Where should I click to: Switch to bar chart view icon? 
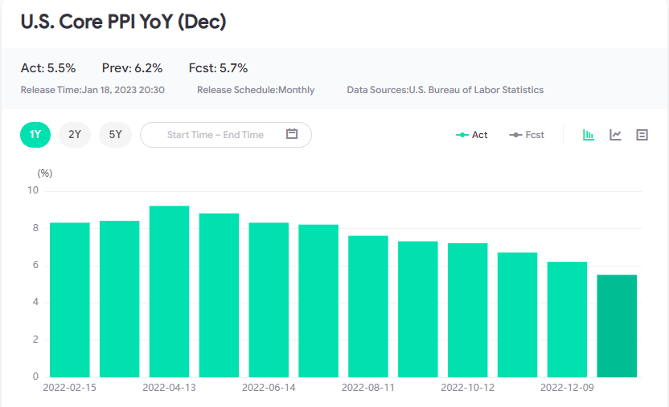click(x=589, y=135)
